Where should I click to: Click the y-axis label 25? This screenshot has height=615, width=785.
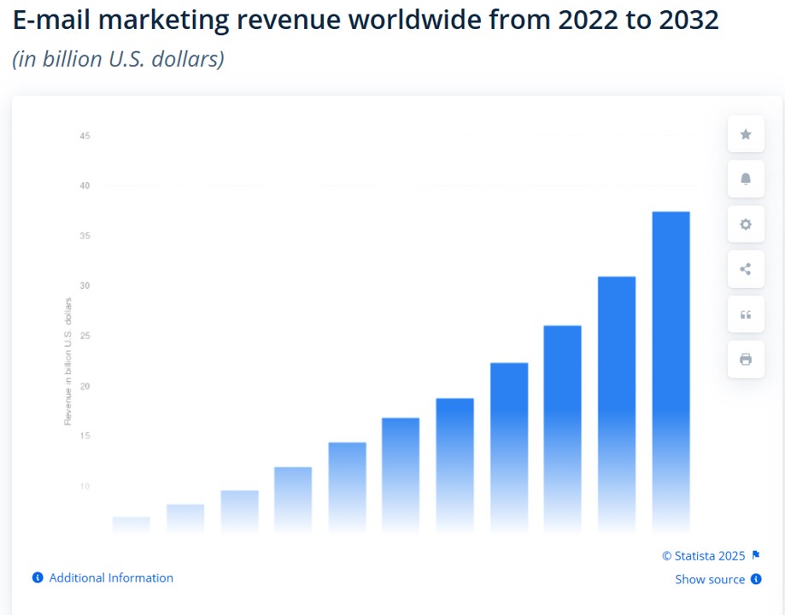click(x=85, y=336)
